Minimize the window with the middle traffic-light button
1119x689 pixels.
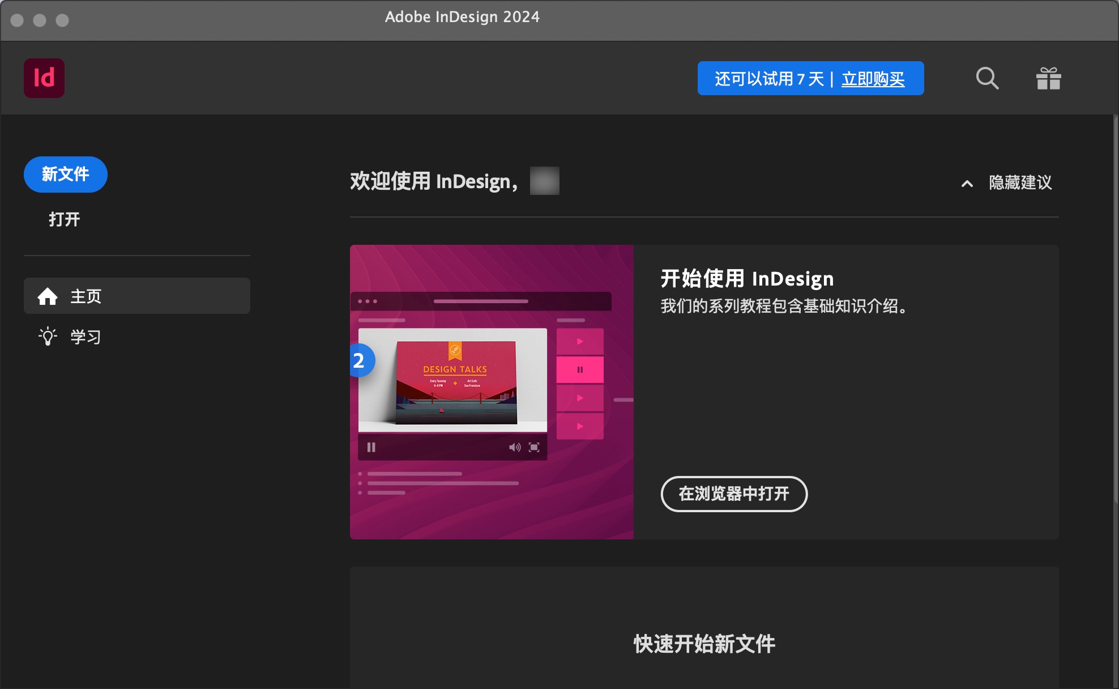40,20
